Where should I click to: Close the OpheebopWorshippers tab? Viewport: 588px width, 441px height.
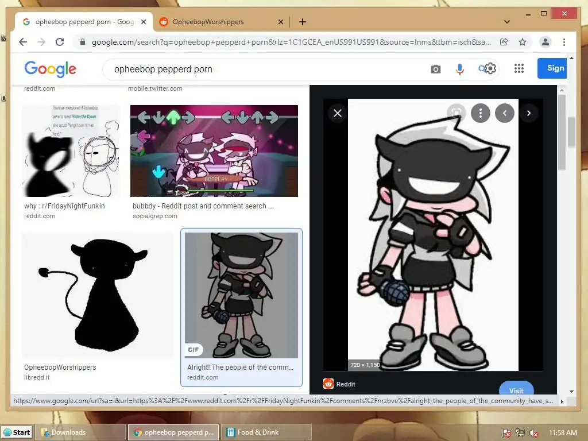coord(280,22)
